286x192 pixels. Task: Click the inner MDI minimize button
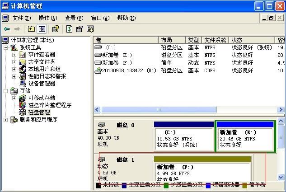click(264, 18)
